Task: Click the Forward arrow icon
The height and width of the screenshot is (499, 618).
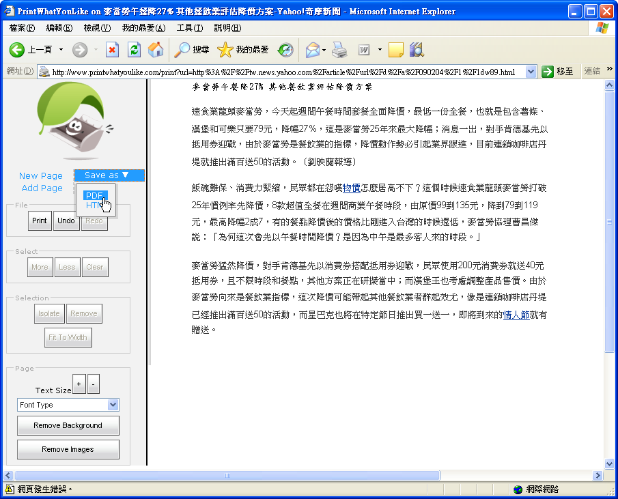Action: tap(80, 50)
